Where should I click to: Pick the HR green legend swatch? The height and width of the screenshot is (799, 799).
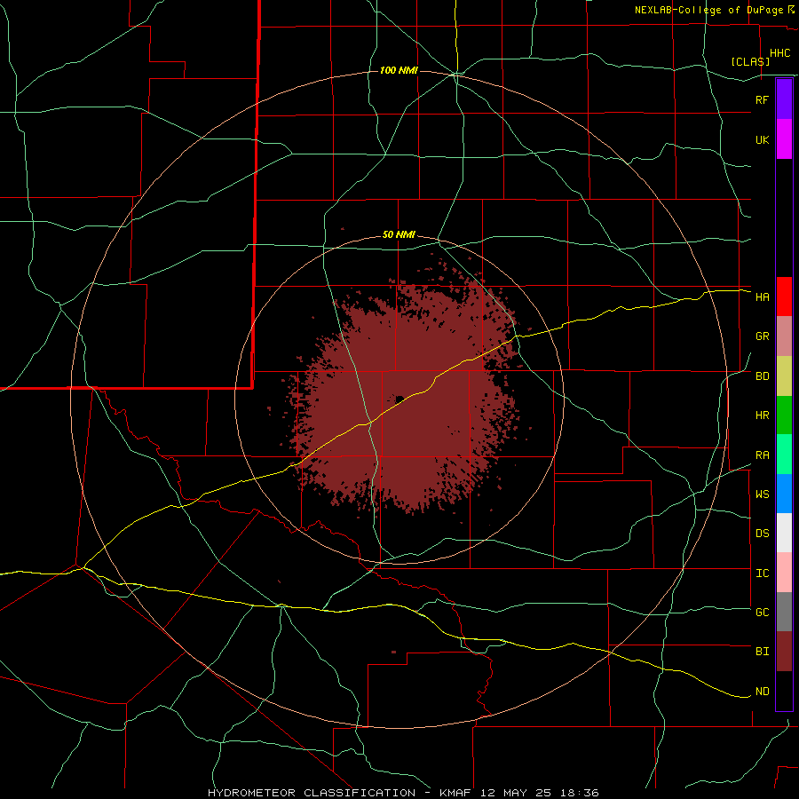click(784, 415)
